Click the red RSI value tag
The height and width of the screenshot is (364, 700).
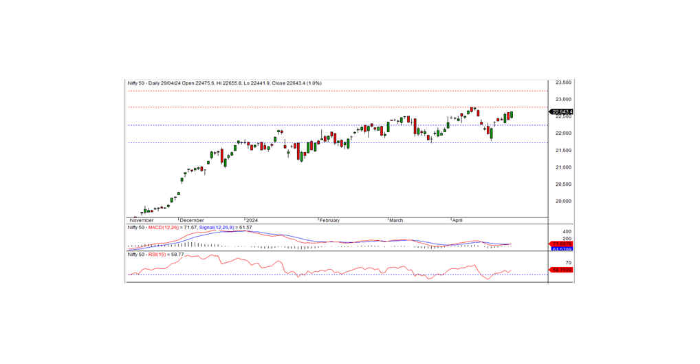point(562,270)
